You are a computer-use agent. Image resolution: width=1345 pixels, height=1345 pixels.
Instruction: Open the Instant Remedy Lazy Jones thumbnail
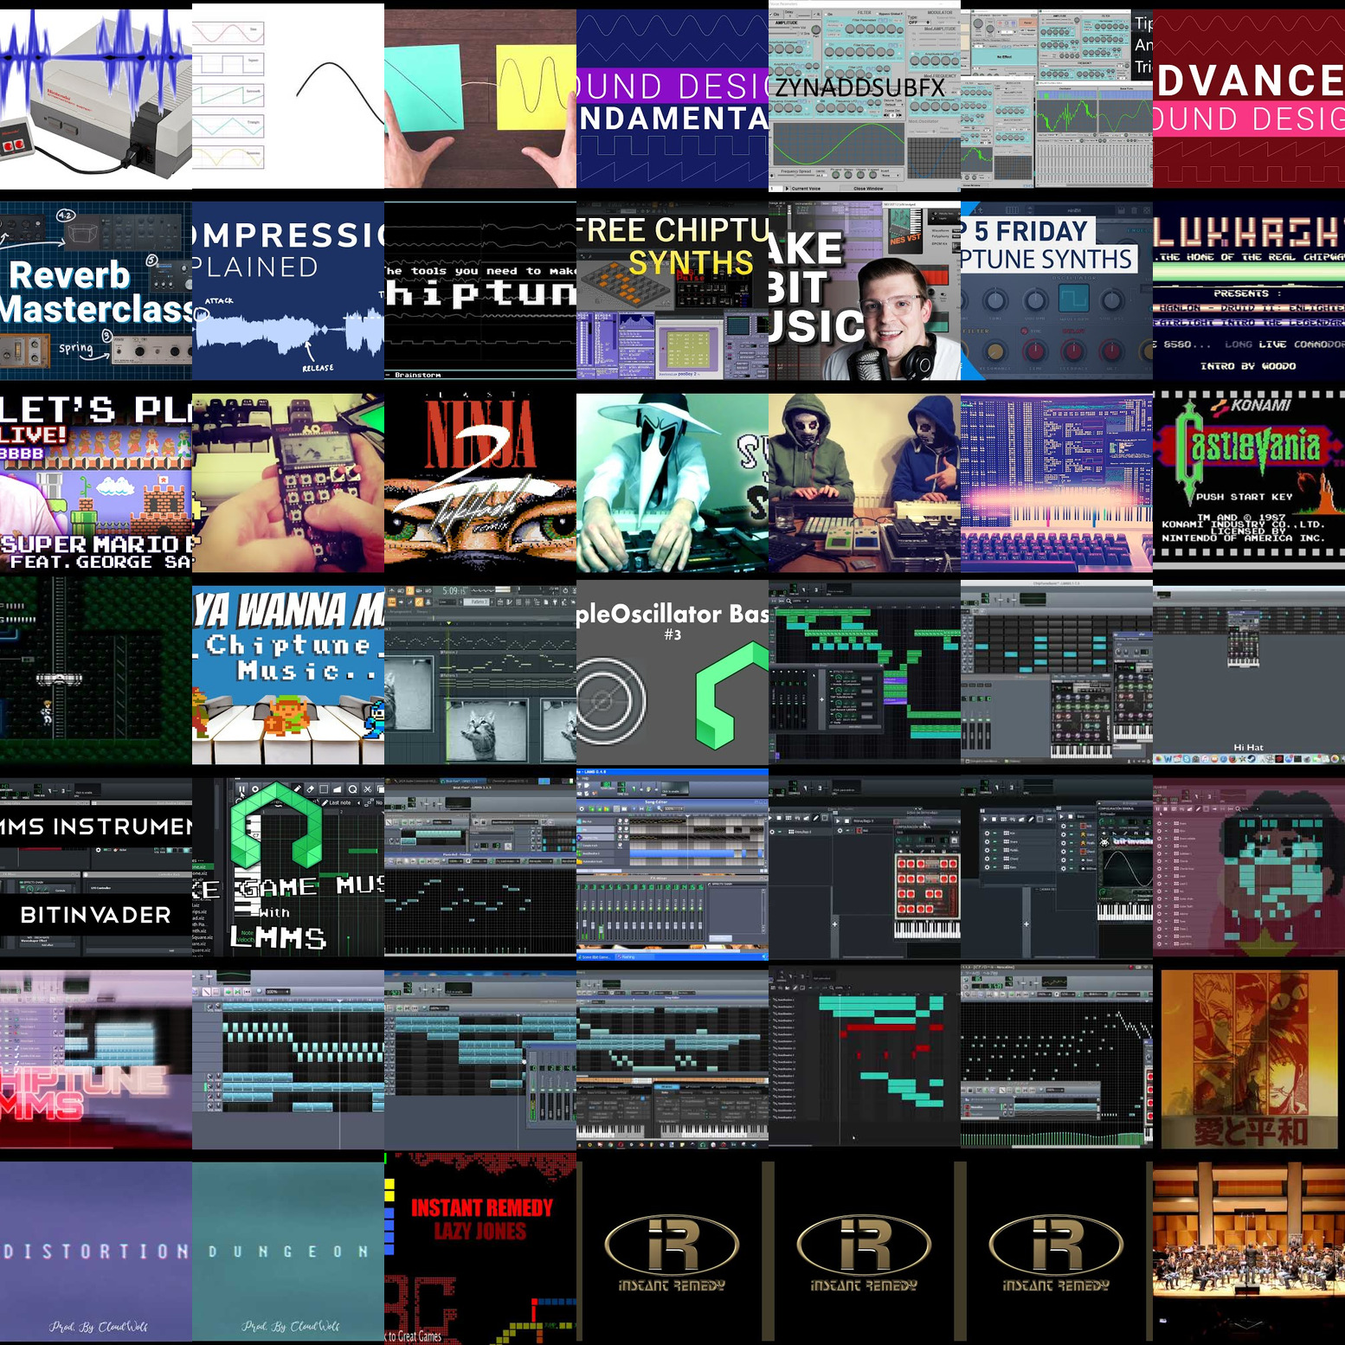[x=480, y=1249]
